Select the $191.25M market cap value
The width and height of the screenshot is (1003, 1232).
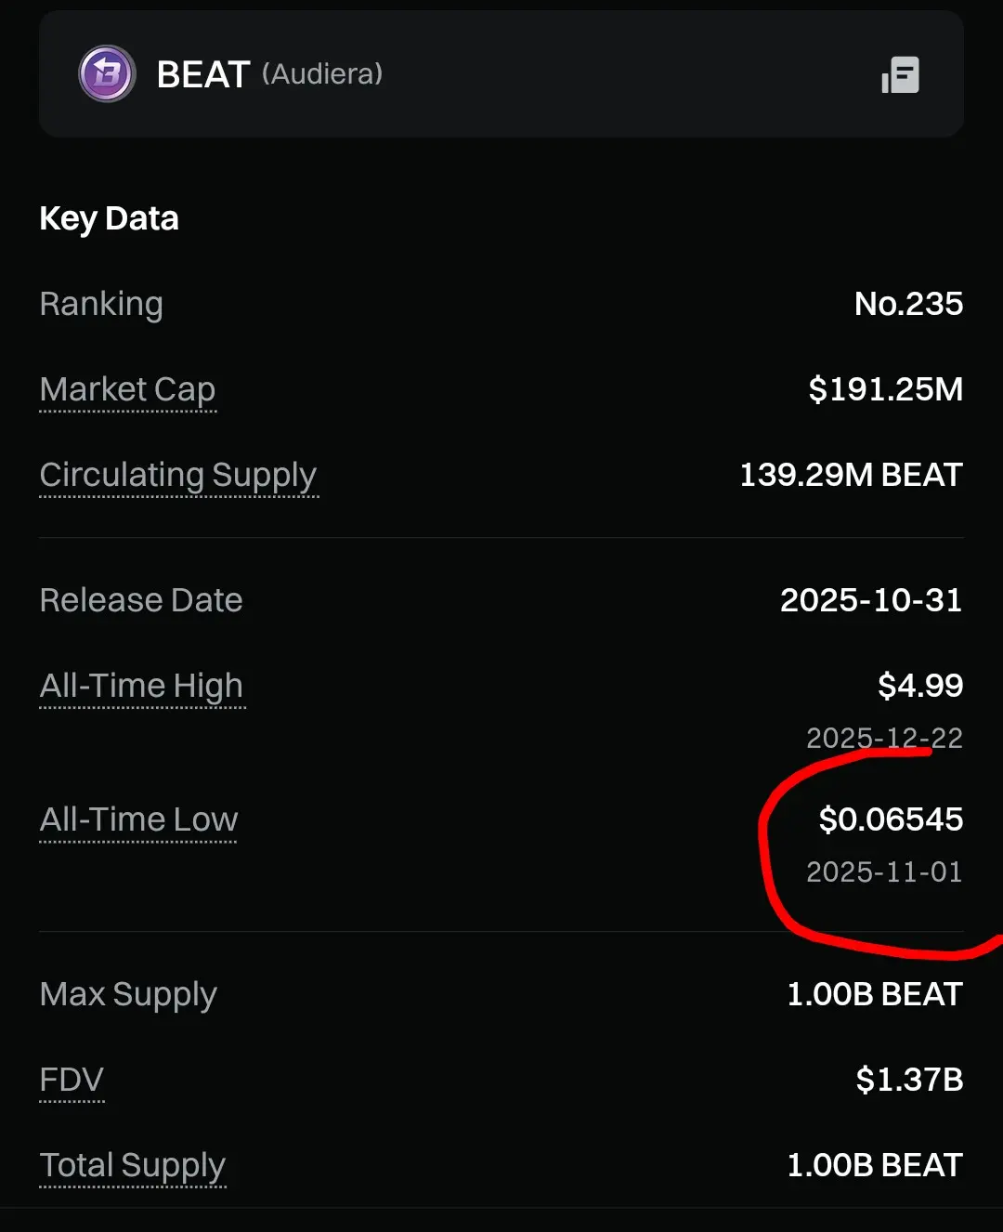886,389
